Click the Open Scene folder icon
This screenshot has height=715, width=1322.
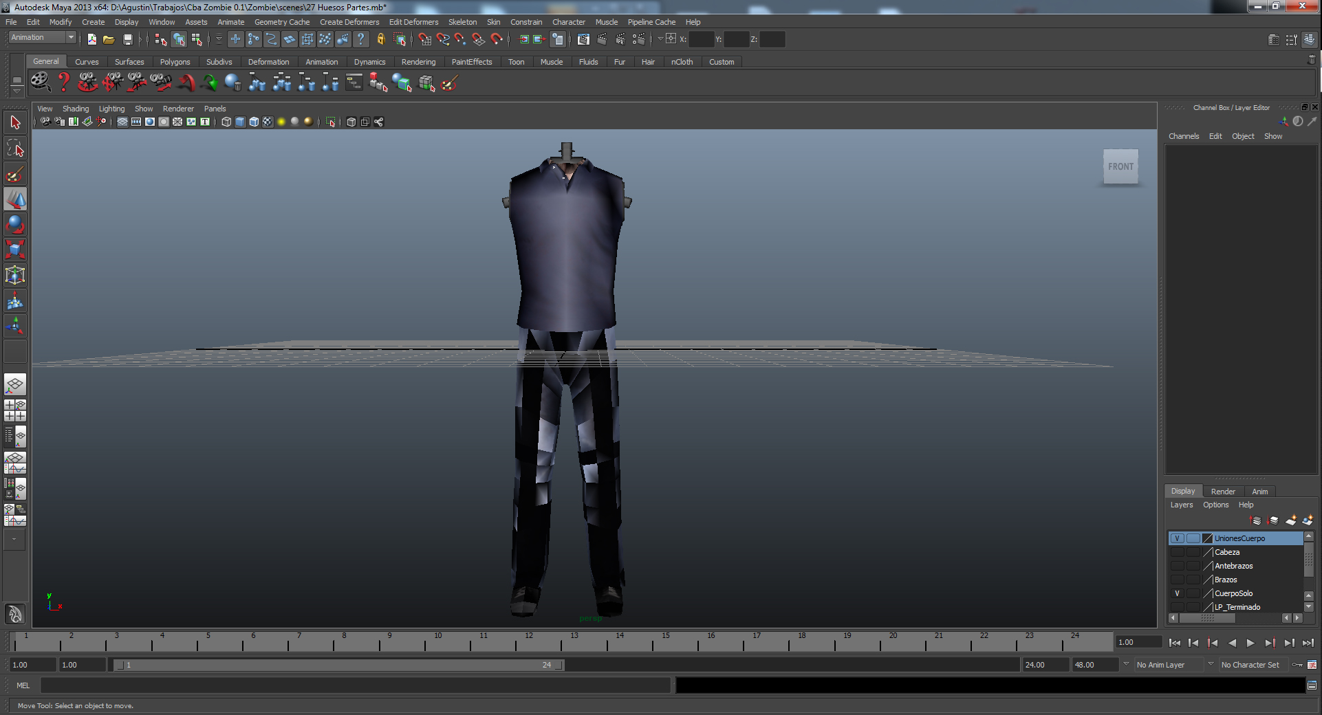109,40
